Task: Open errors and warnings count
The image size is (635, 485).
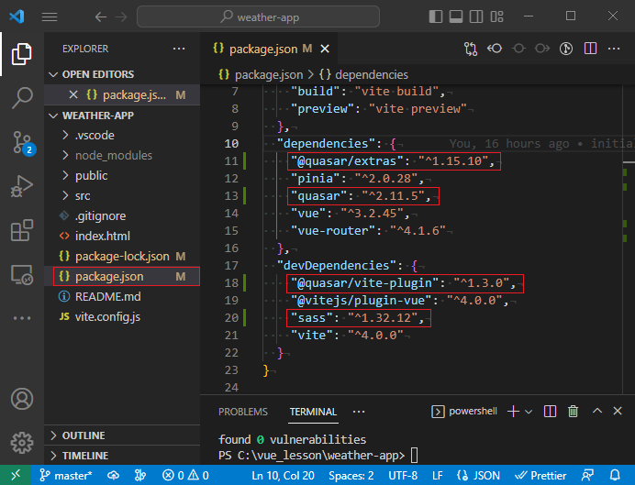Action: 186,475
